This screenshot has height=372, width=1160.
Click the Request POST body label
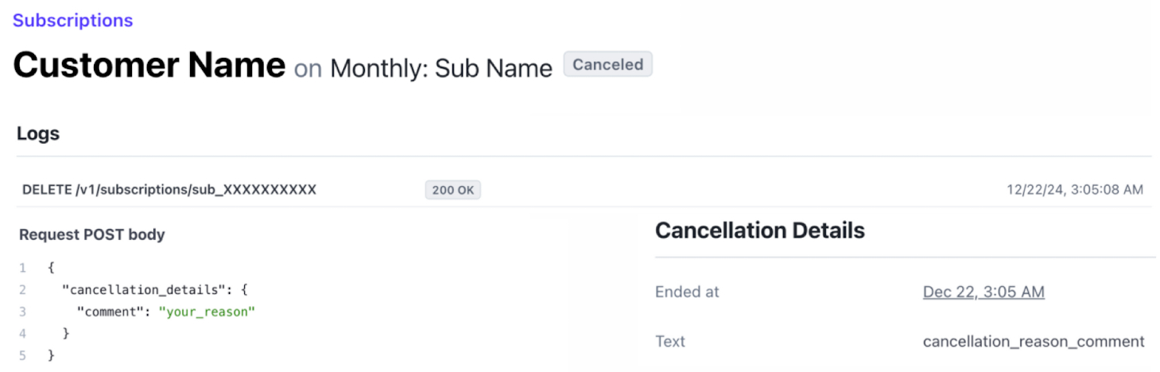point(92,234)
